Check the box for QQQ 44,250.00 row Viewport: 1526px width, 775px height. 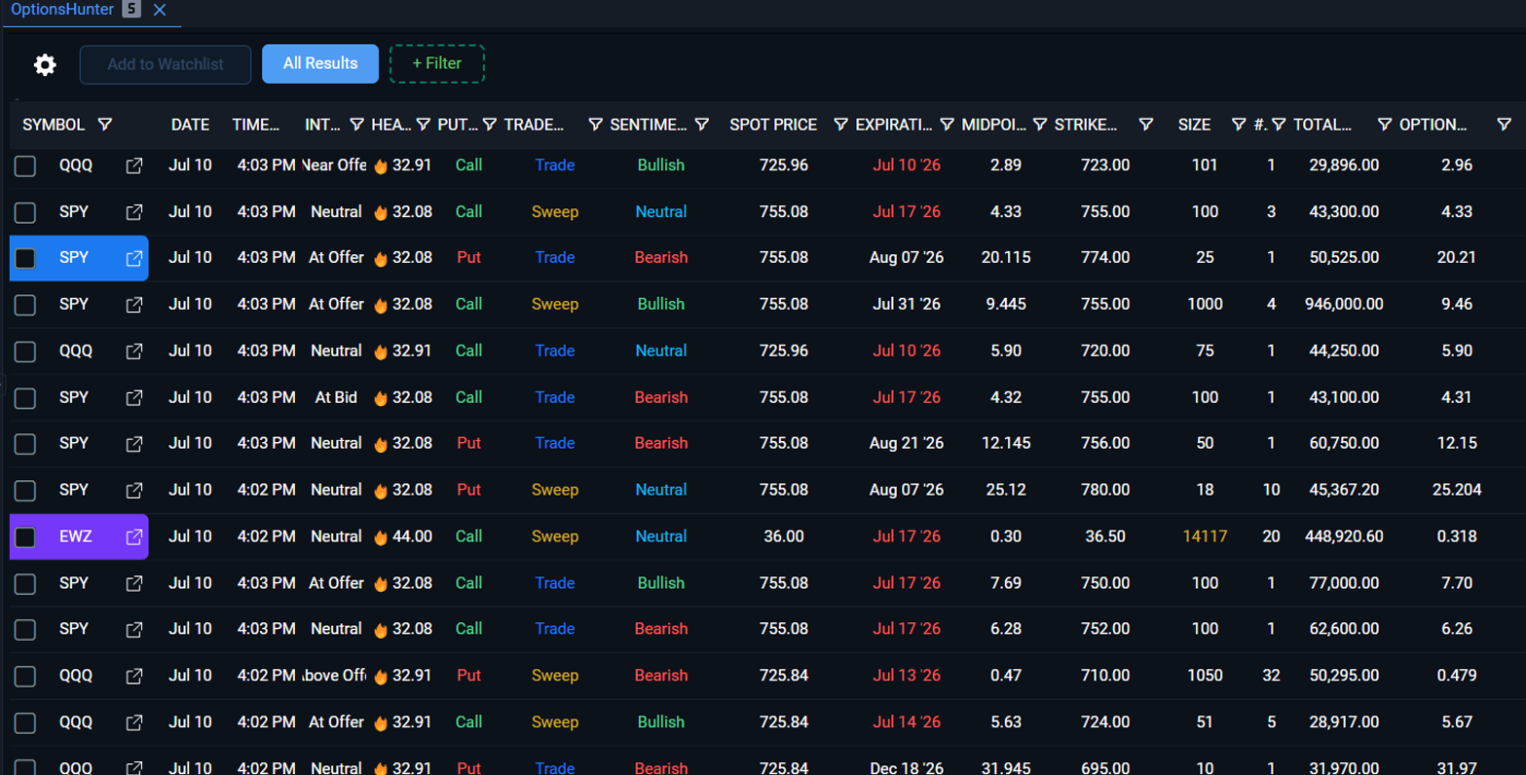(25, 351)
